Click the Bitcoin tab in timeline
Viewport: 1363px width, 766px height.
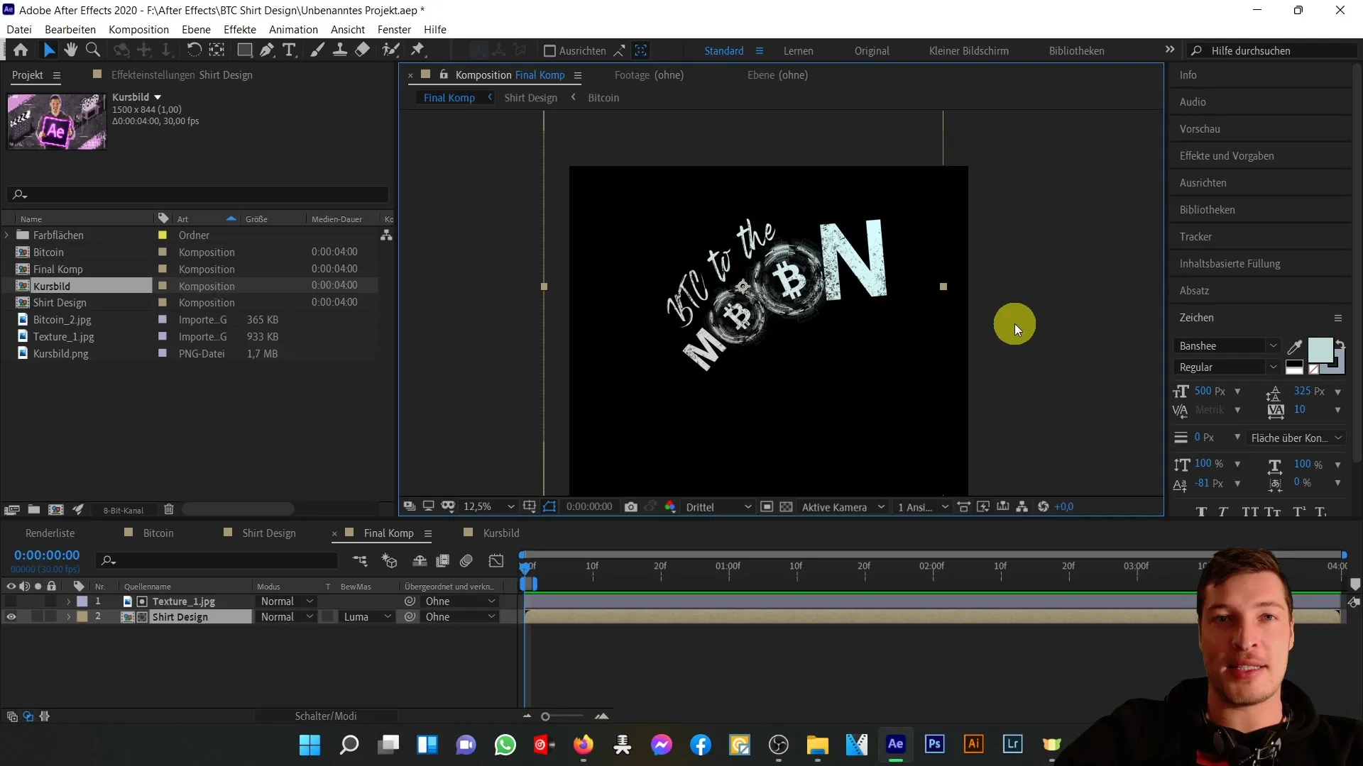pyautogui.click(x=158, y=533)
